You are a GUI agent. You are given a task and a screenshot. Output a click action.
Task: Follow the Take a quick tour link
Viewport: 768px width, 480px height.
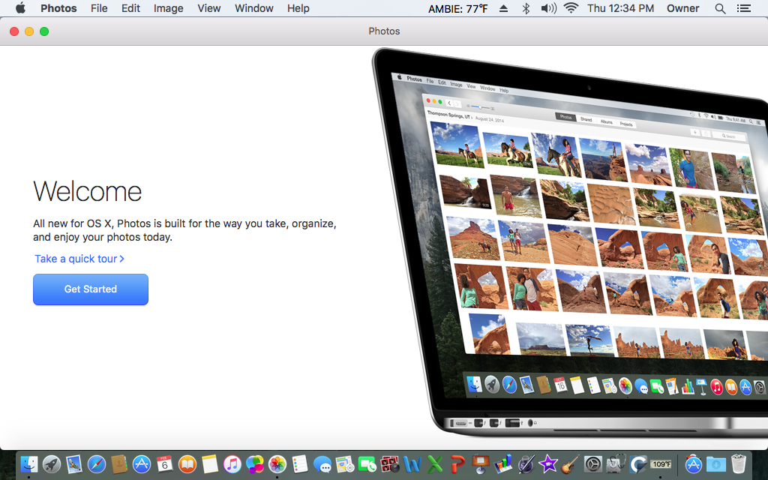[x=79, y=259]
